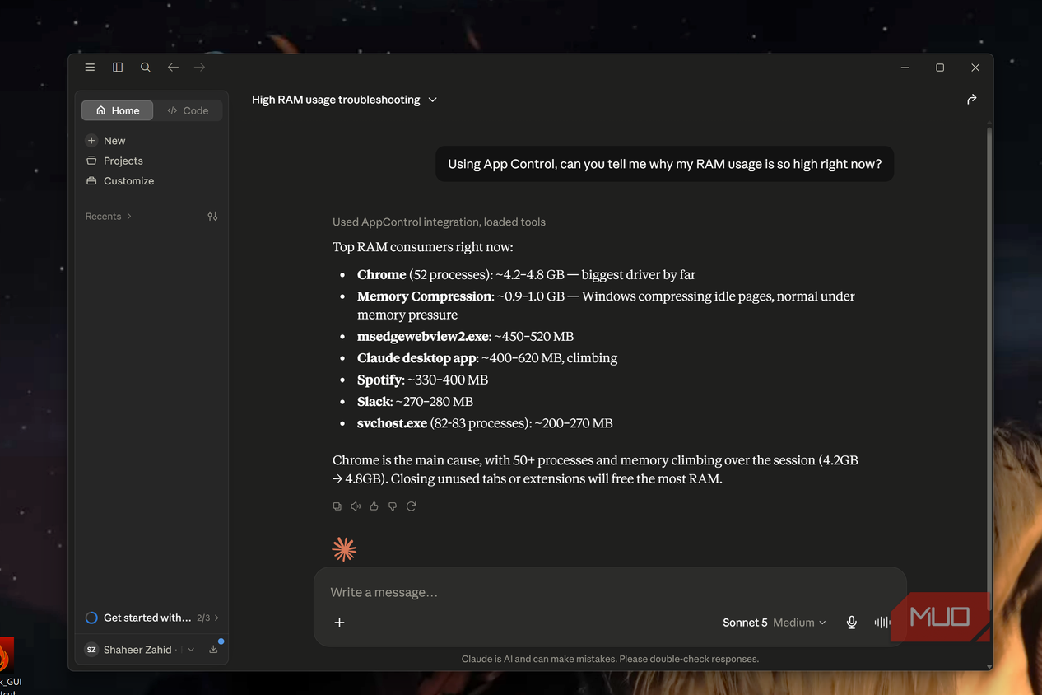Open the Sonnet 5 Medium model selector
Viewport: 1042px width, 695px height.
[774, 623]
